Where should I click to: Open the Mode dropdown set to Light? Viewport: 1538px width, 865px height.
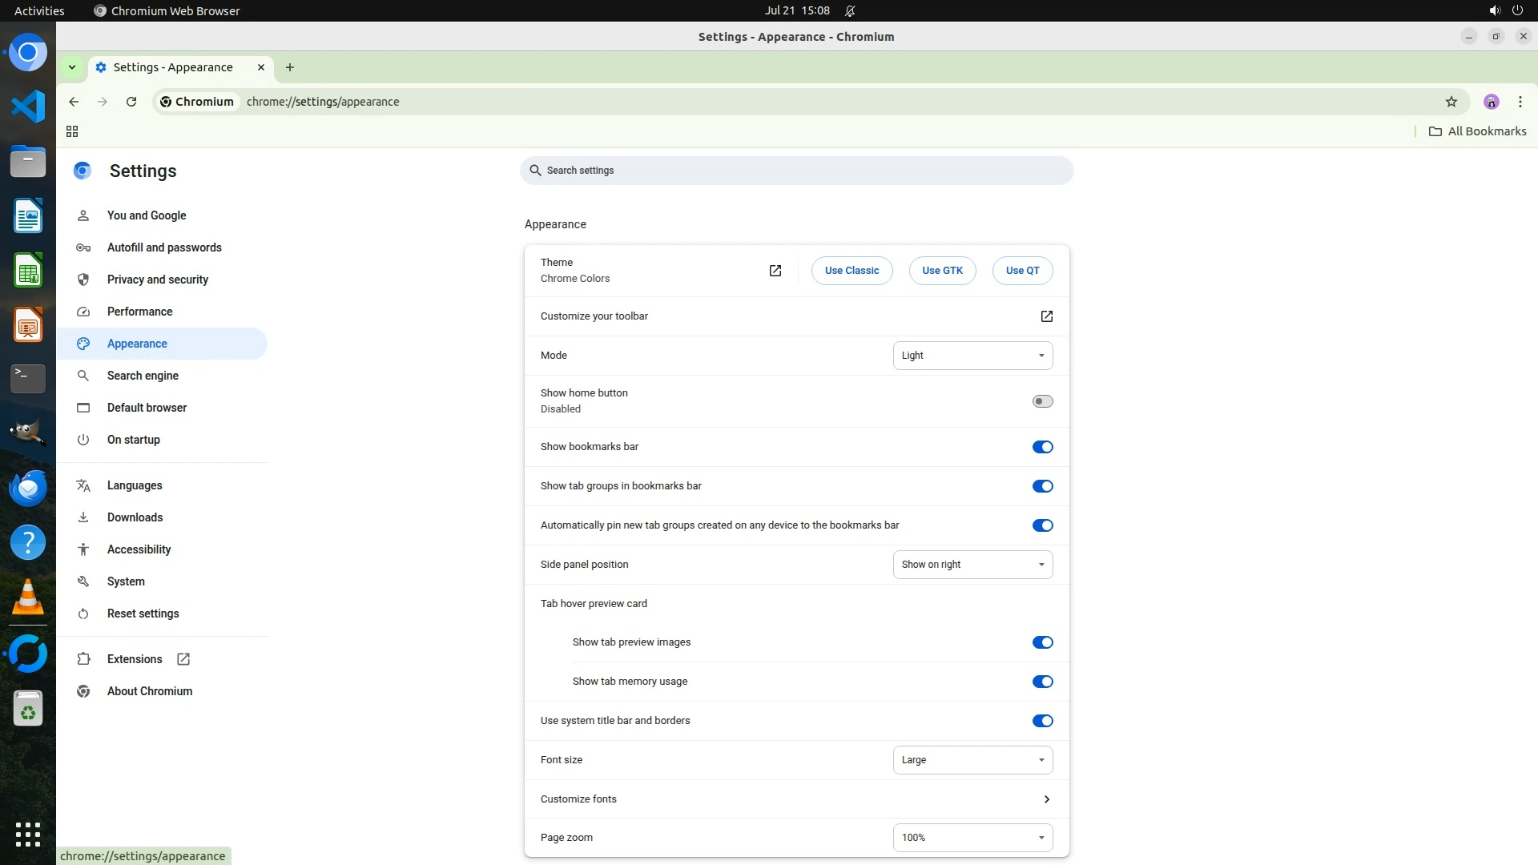point(972,356)
